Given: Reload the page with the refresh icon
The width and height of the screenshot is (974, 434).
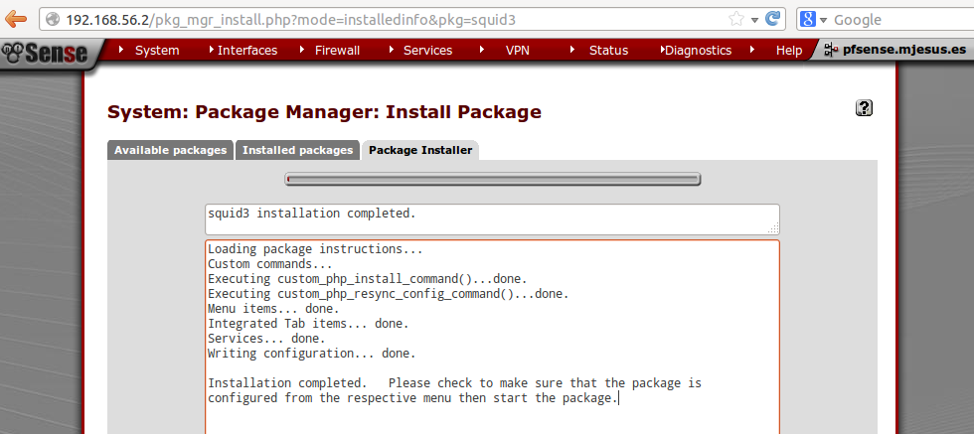Looking at the screenshot, I should click(774, 19).
